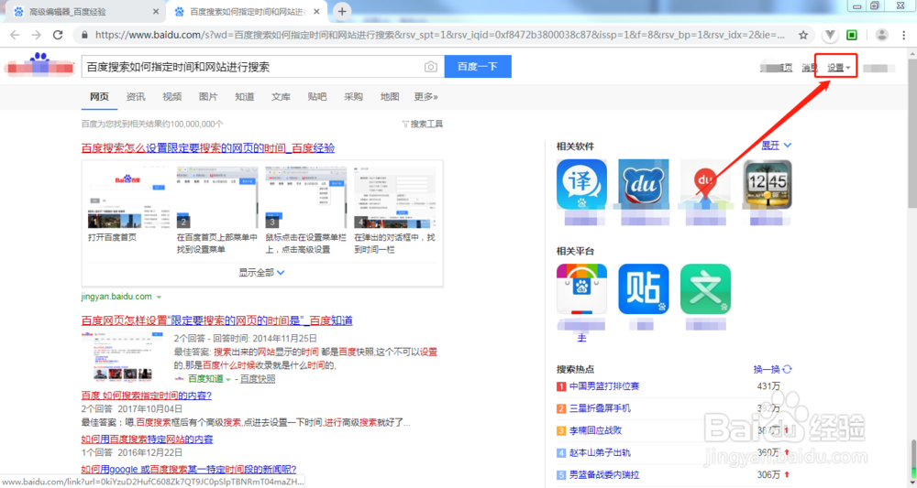Open 更多» category menu

tap(425, 97)
